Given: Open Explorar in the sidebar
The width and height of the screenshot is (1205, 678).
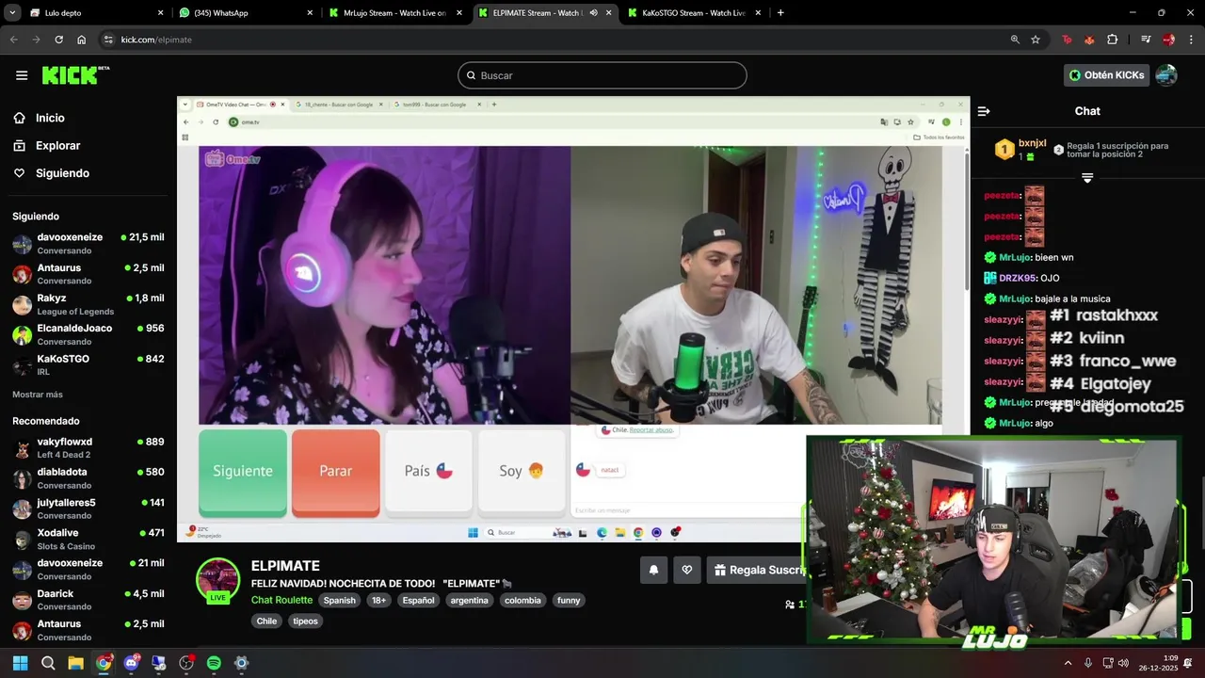Looking at the screenshot, I should point(57,146).
